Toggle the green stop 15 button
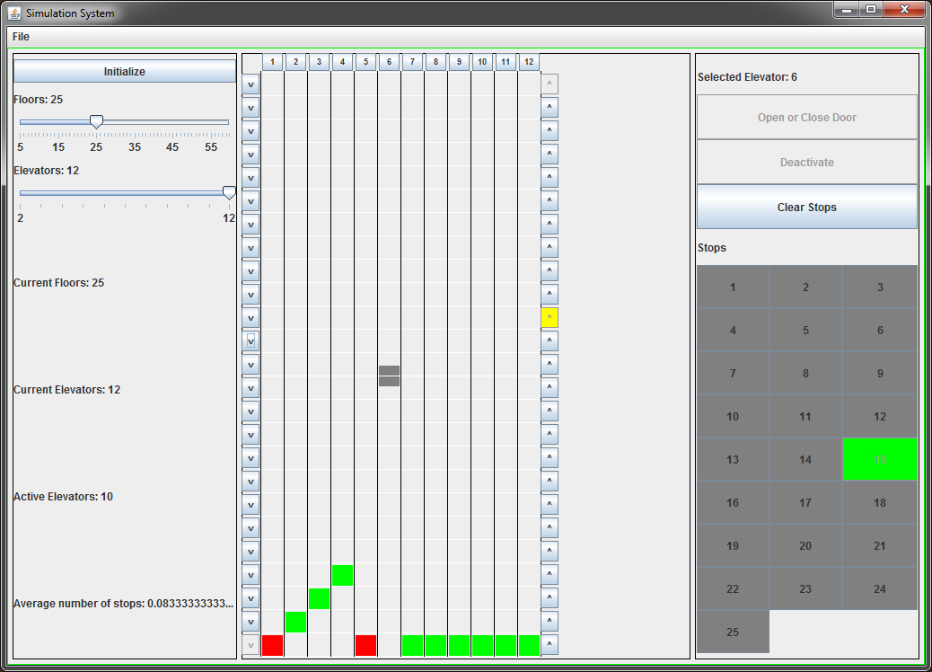932x672 pixels. tap(879, 459)
